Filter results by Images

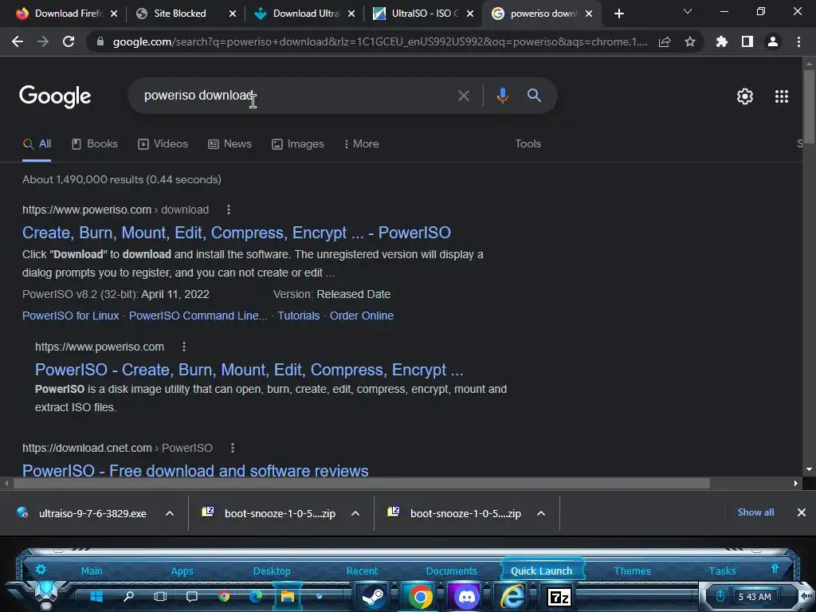[x=298, y=143]
